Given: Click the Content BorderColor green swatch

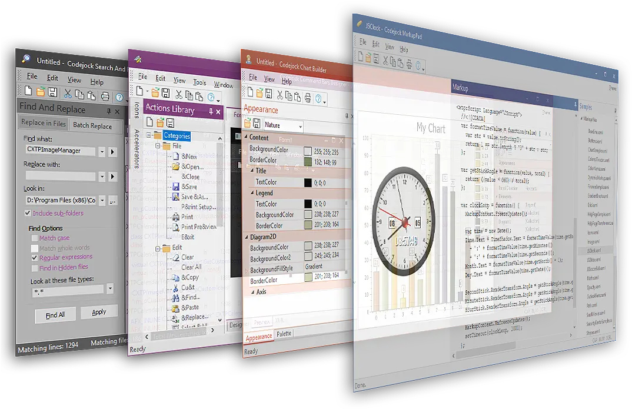Looking at the screenshot, I should click(x=308, y=161).
